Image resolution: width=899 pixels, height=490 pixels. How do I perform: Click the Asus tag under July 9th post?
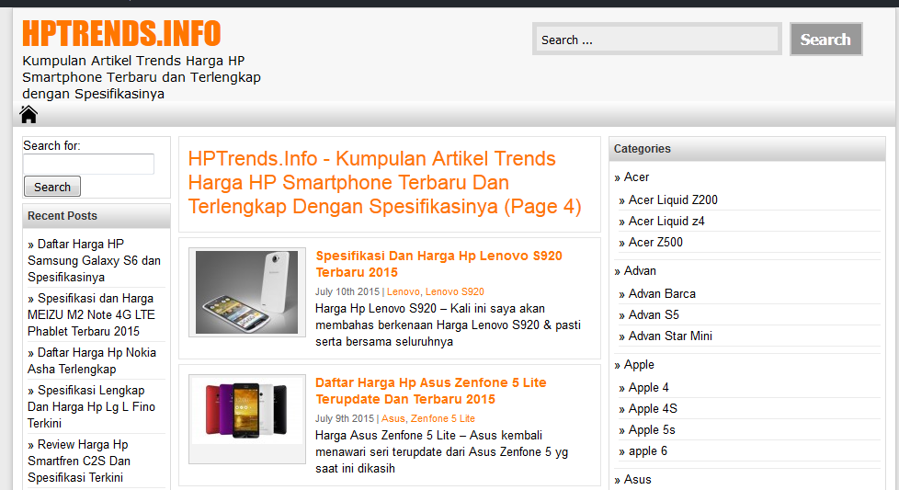pos(393,418)
